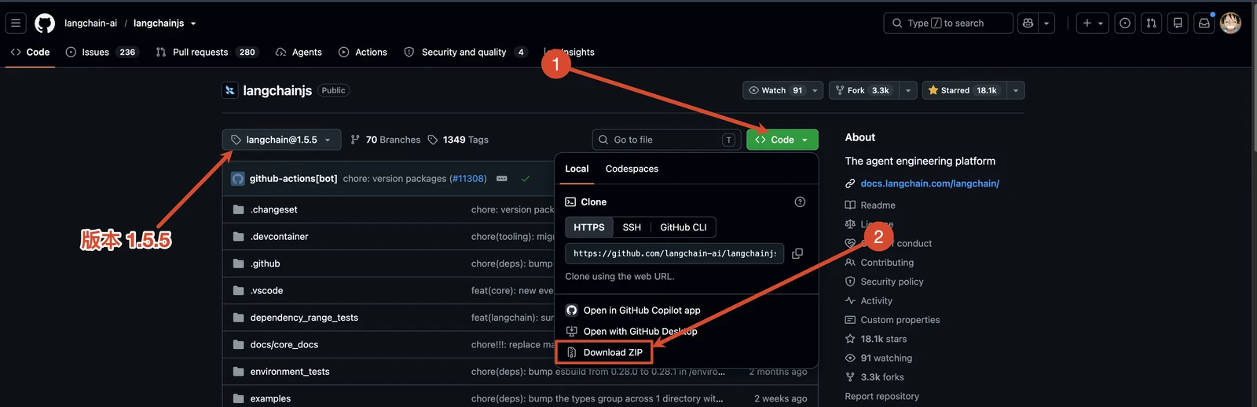Expand the Fork options arrow
This screenshot has height=407, width=1257.
tap(908, 90)
